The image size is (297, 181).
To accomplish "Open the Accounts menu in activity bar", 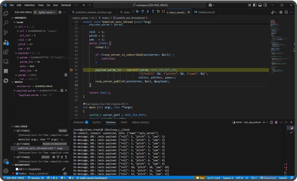I will 6,161.
